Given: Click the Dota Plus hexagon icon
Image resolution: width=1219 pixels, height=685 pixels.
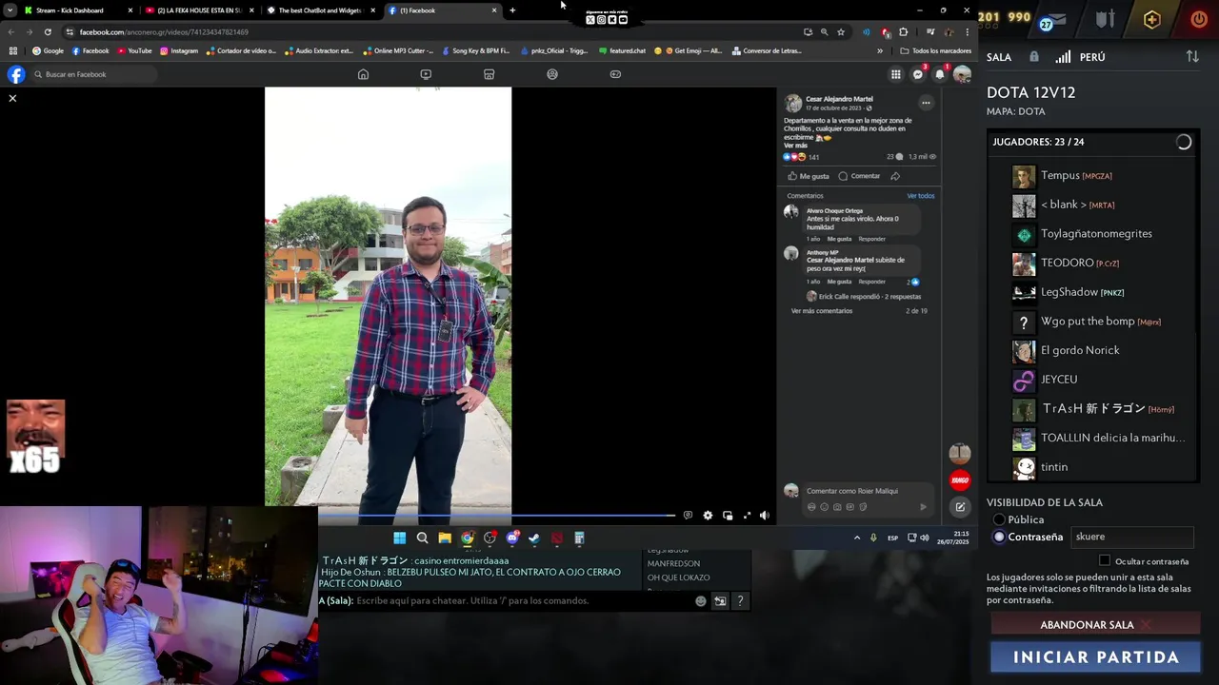Looking at the screenshot, I should point(1151,19).
